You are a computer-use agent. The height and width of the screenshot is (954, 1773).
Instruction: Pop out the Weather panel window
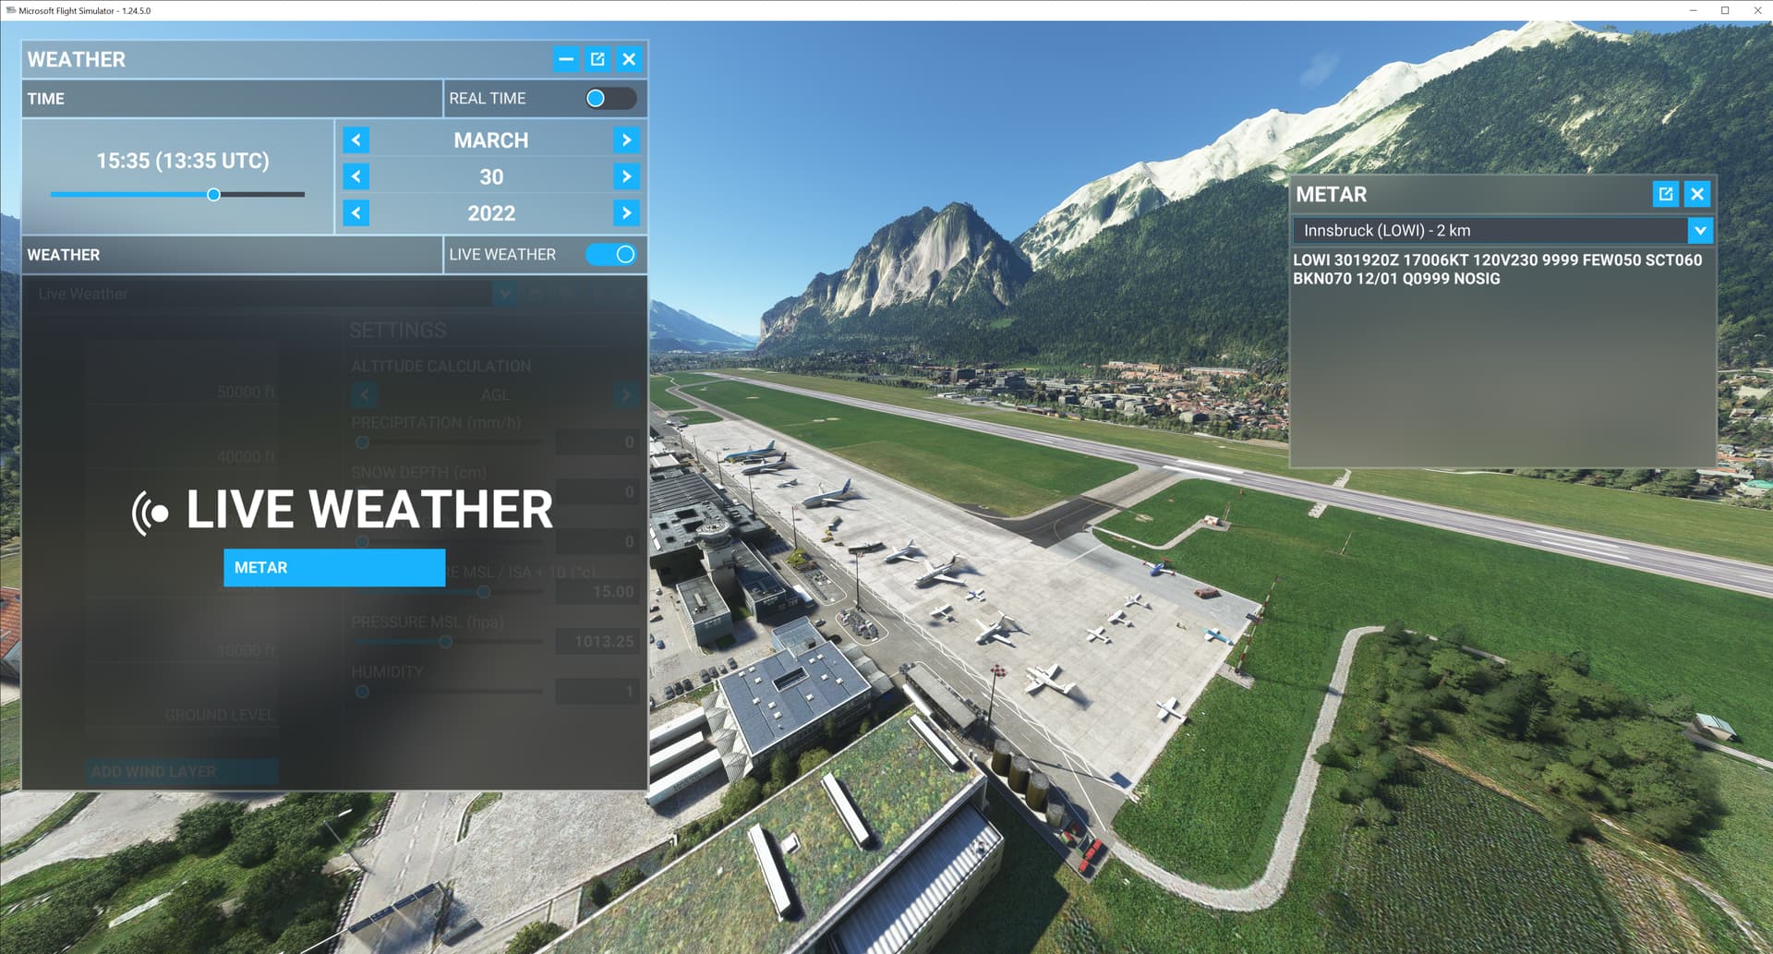(597, 59)
